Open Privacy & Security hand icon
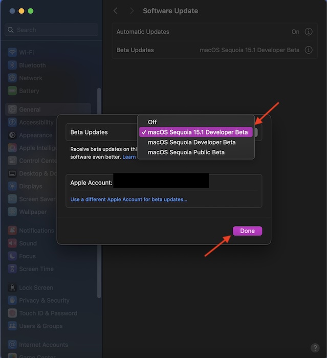The image size is (327, 358). point(12,300)
